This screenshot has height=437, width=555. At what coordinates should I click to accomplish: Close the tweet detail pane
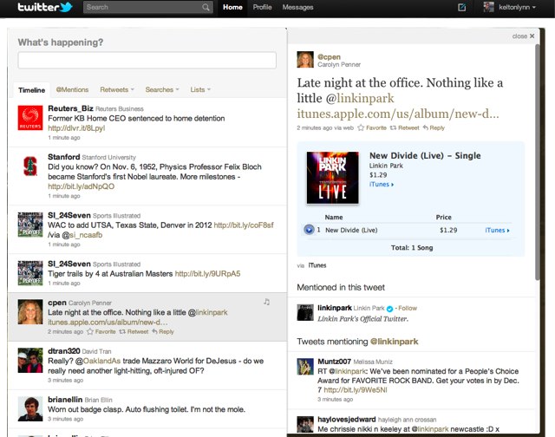pyautogui.click(x=524, y=36)
